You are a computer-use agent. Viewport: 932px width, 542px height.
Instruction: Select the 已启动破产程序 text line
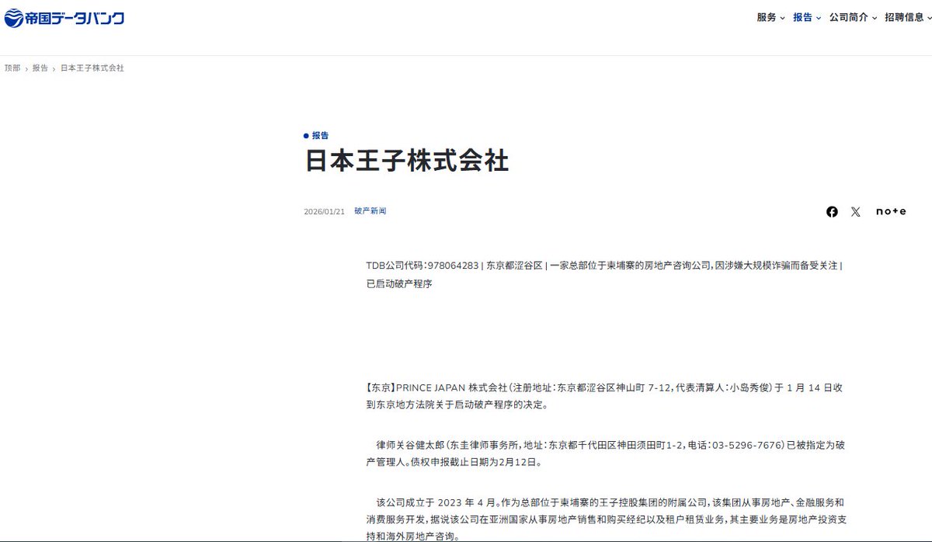tap(399, 284)
